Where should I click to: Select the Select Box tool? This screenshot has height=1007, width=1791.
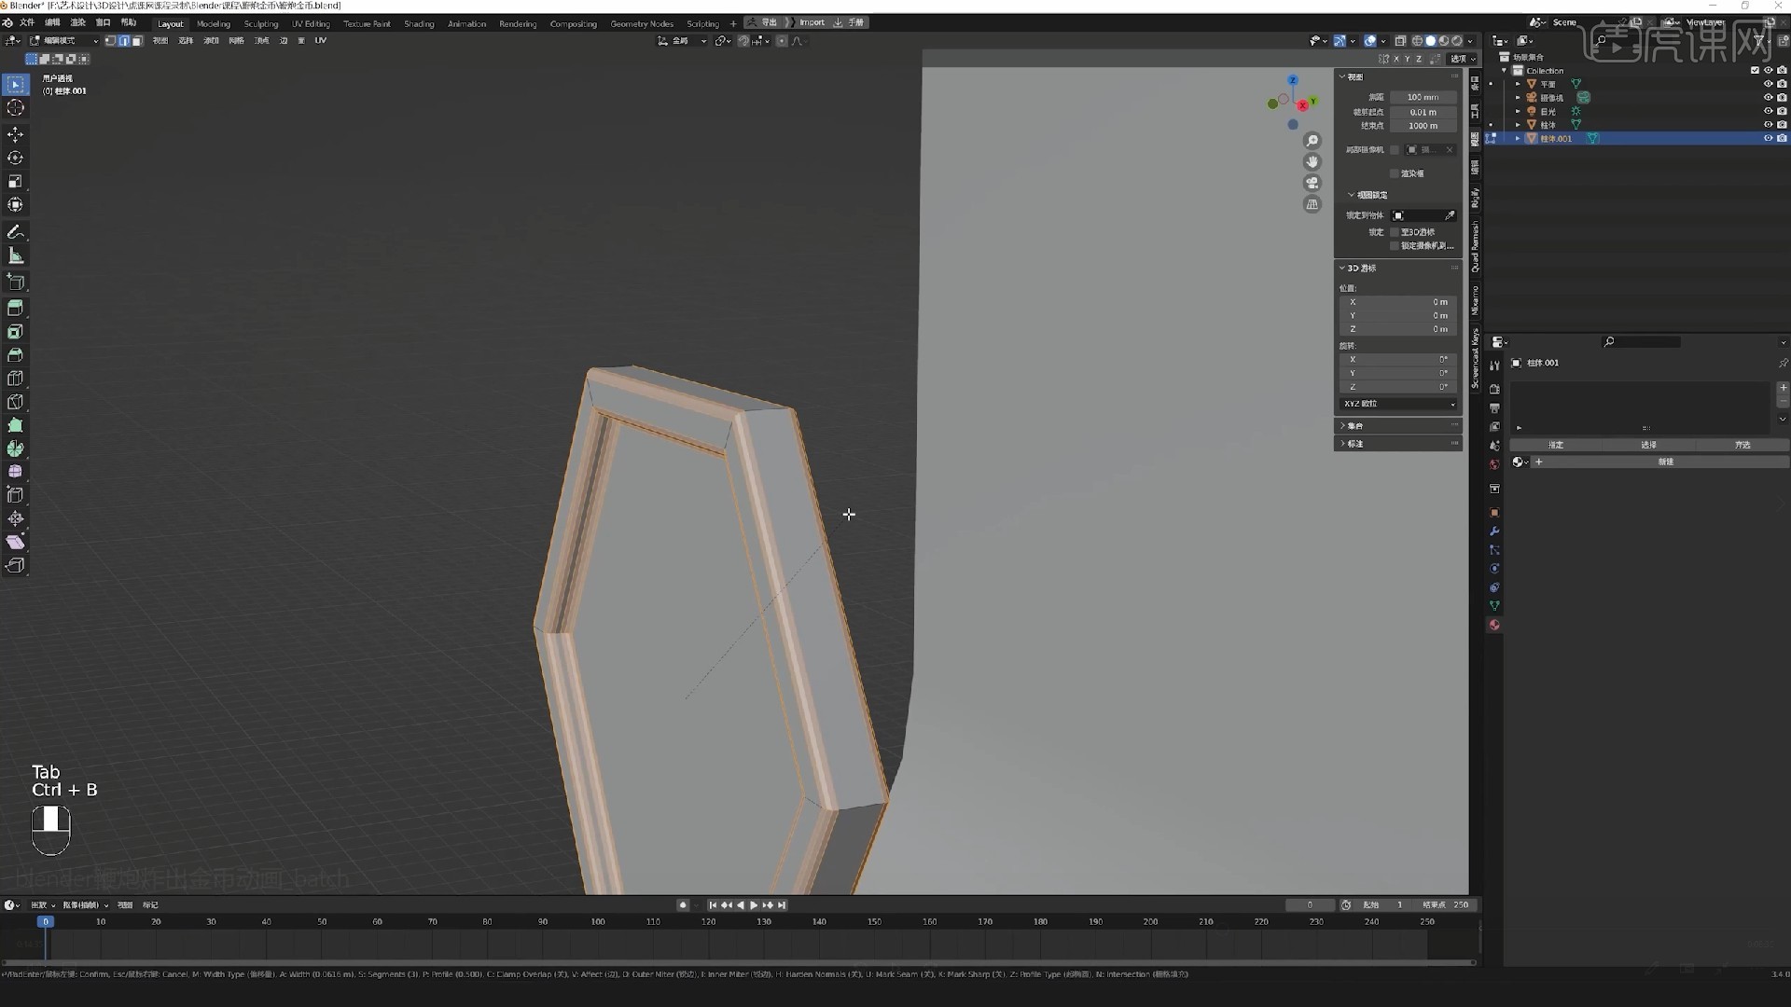pyautogui.click(x=16, y=85)
